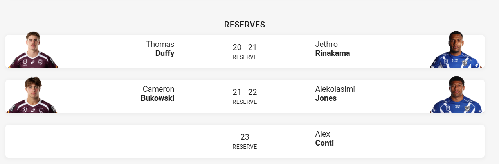Click RESERVE label under 21 and 22

(x=245, y=102)
